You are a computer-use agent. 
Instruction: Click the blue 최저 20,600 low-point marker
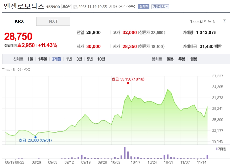[x=35, y=137]
